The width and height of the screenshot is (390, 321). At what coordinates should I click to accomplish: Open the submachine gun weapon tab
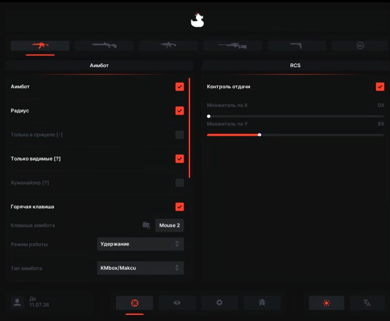click(168, 46)
